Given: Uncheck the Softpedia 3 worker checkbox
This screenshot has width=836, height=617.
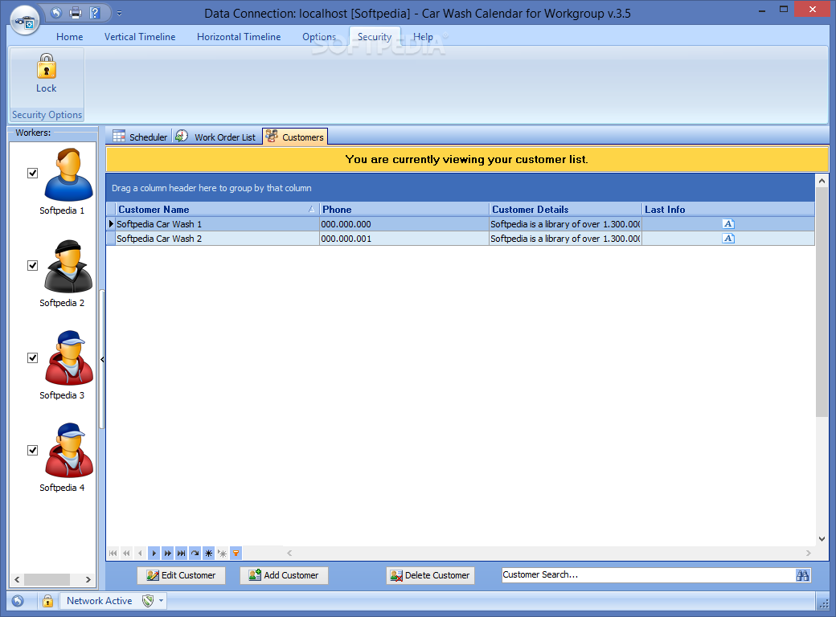Looking at the screenshot, I should coord(32,358).
